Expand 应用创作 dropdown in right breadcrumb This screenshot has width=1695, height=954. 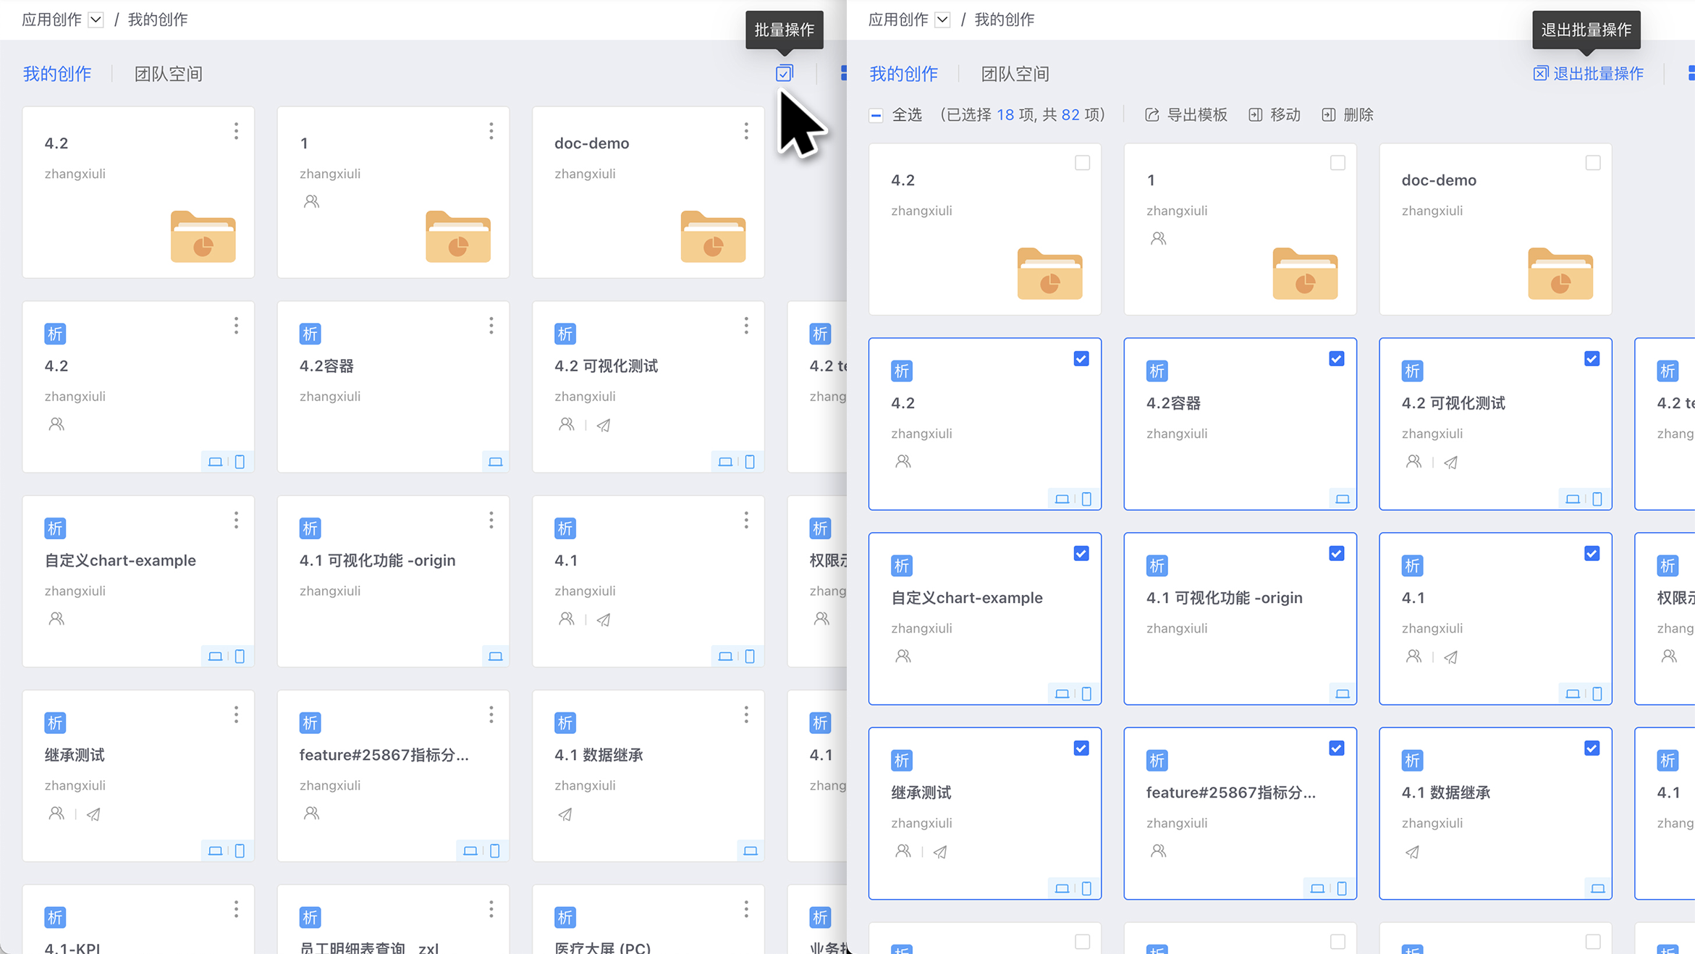942,20
